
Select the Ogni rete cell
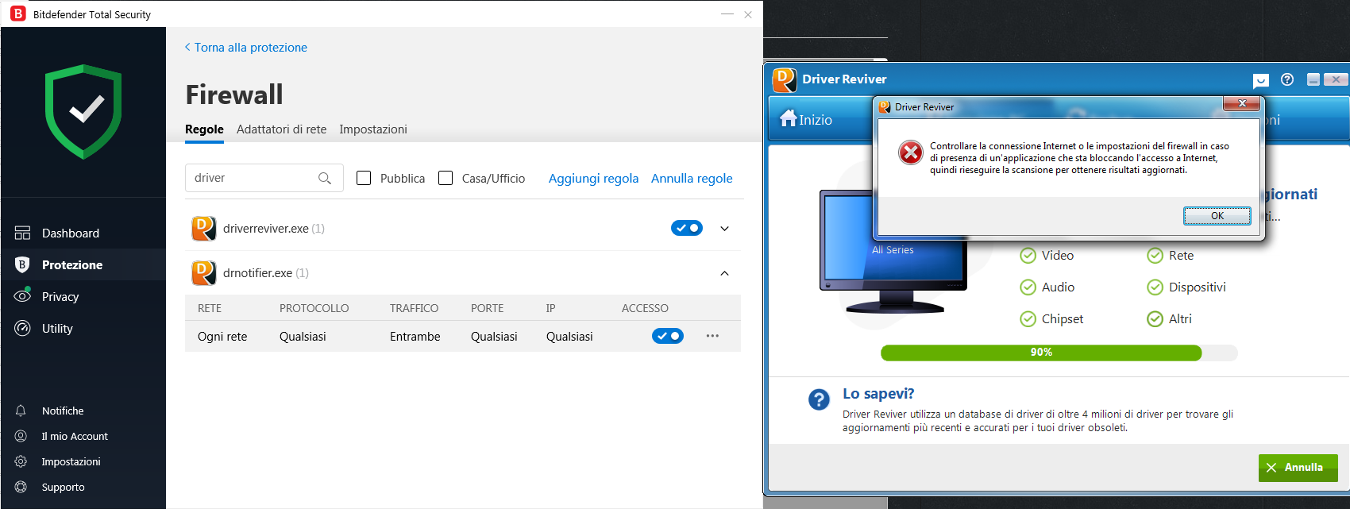pos(222,337)
